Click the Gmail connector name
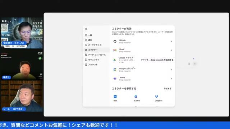Screen dimensions: 230x129 pyautogui.click(x=122, y=49)
